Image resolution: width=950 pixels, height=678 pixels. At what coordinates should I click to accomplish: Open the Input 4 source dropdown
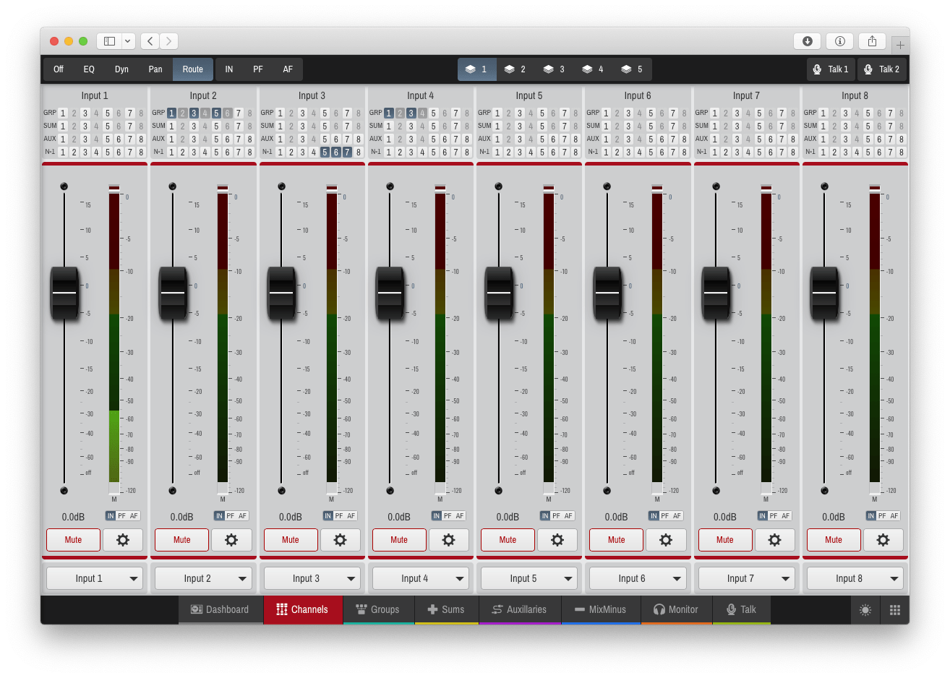coord(421,578)
